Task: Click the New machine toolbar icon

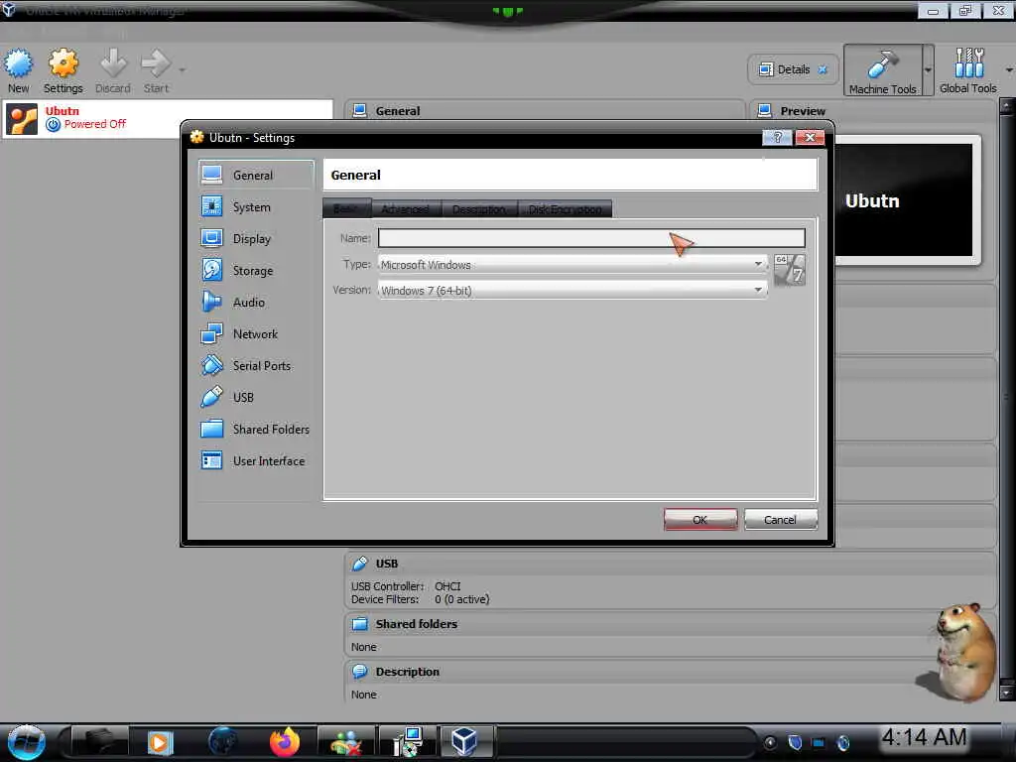Action: pyautogui.click(x=18, y=71)
